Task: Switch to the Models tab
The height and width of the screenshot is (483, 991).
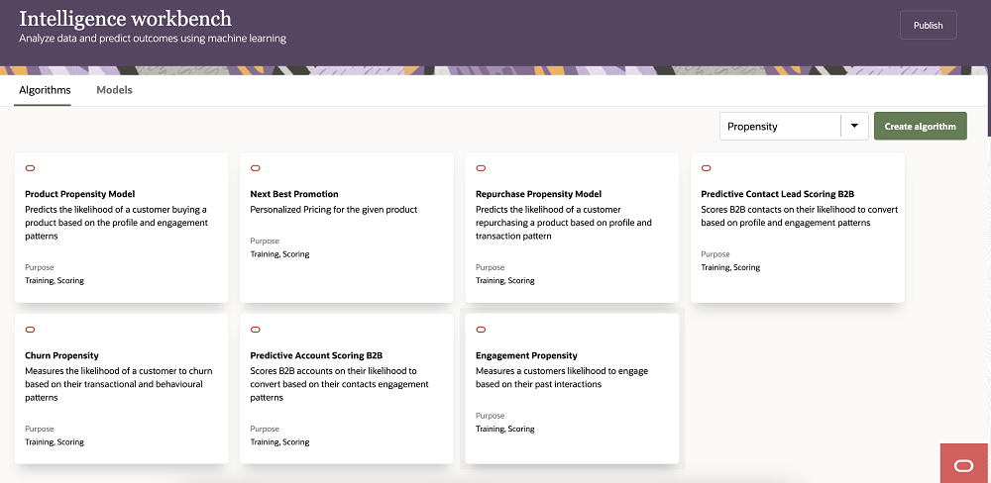Action: pyautogui.click(x=114, y=90)
